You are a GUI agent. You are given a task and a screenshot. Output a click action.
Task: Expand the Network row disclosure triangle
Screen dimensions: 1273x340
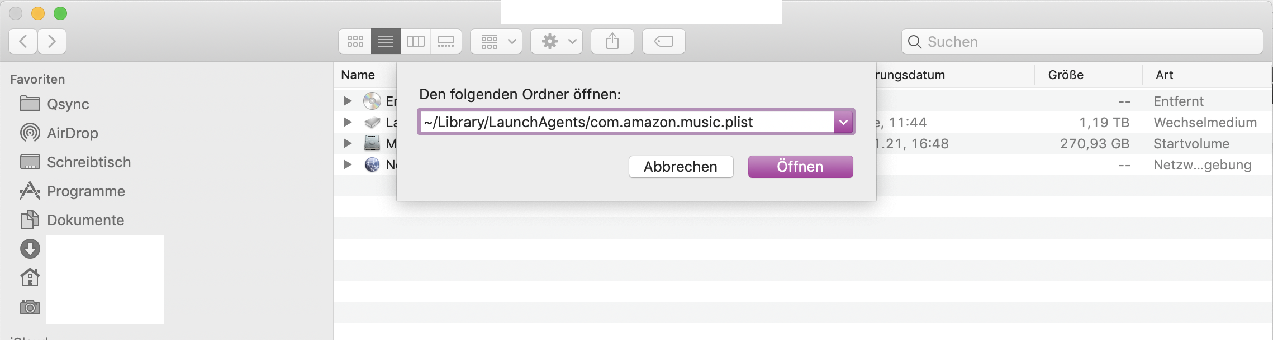coord(348,164)
